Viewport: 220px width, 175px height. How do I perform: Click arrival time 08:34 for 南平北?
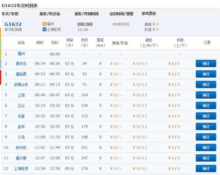[40, 63]
